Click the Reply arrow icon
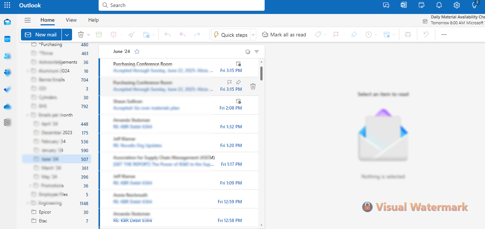The image size is (485, 229). (168, 35)
